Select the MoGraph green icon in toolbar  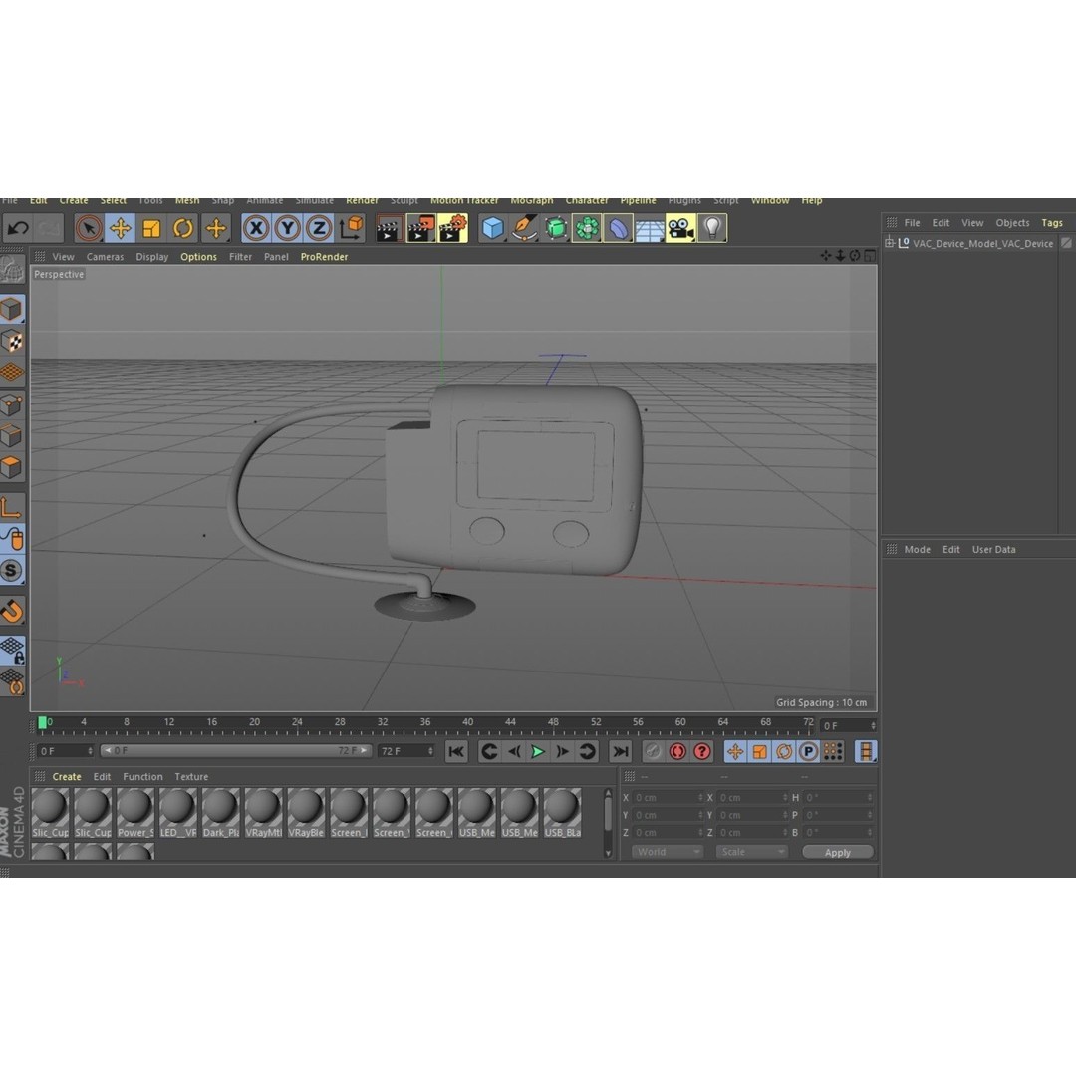click(x=586, y=228)
